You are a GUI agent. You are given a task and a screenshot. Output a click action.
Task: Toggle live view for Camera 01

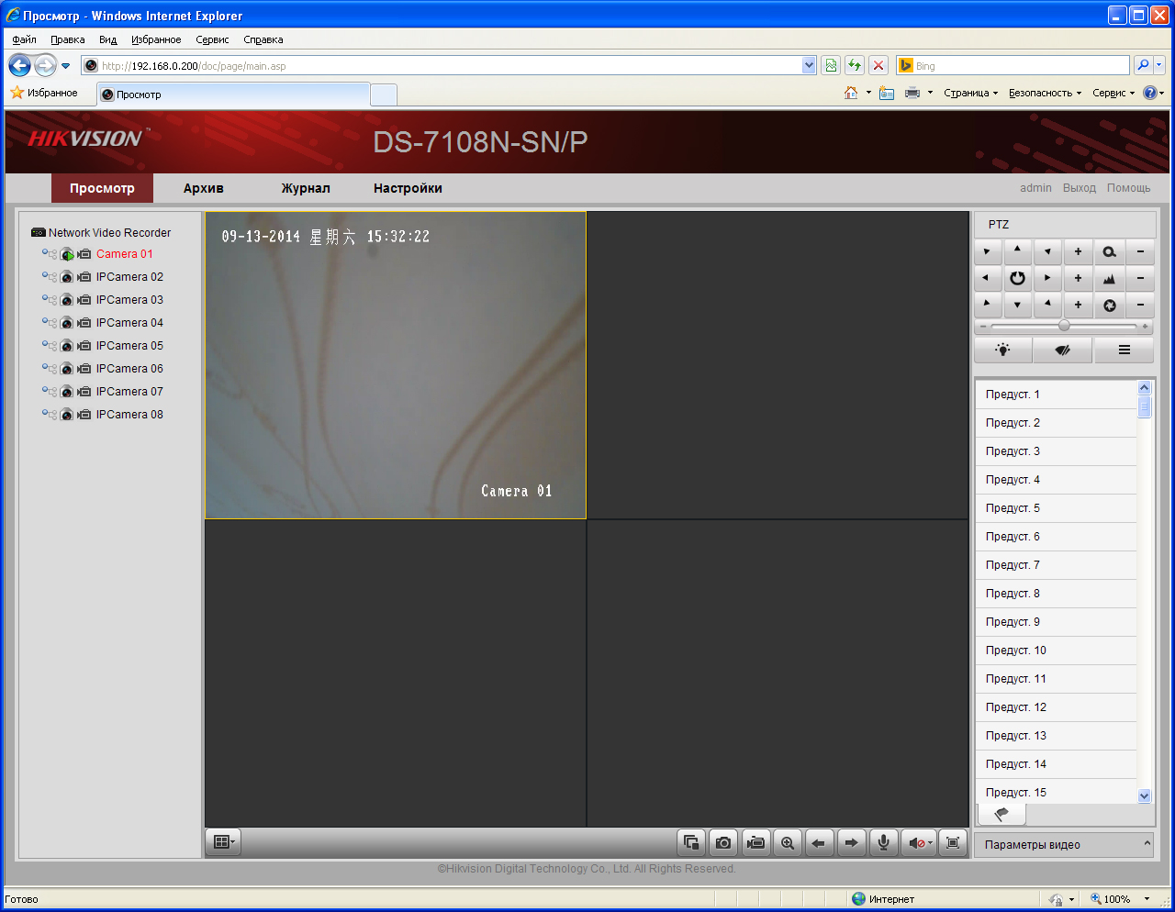(67, 254)
